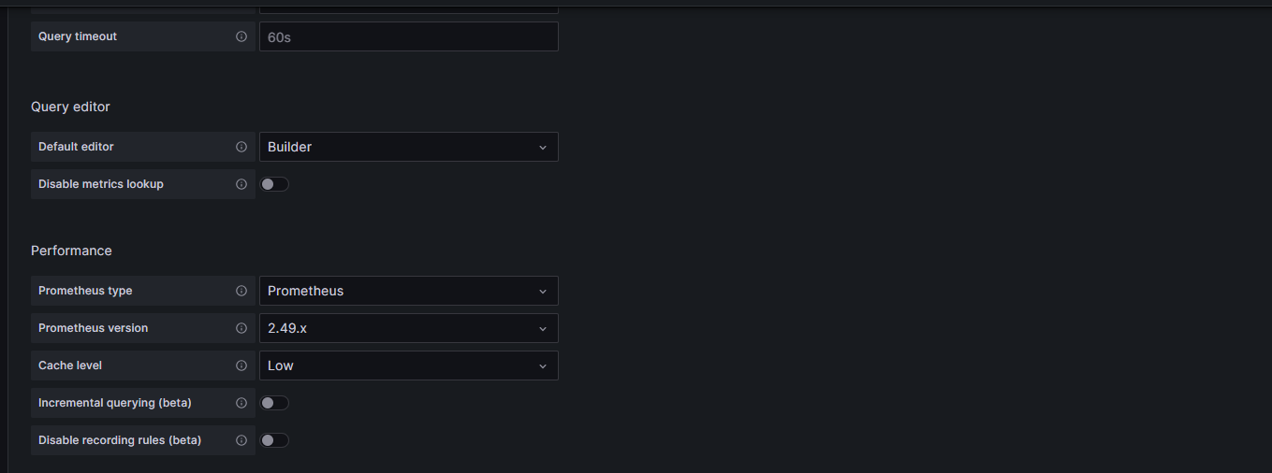Click info icon beside Default editor
Screen dimensions: 1272x473
[241, 147]
